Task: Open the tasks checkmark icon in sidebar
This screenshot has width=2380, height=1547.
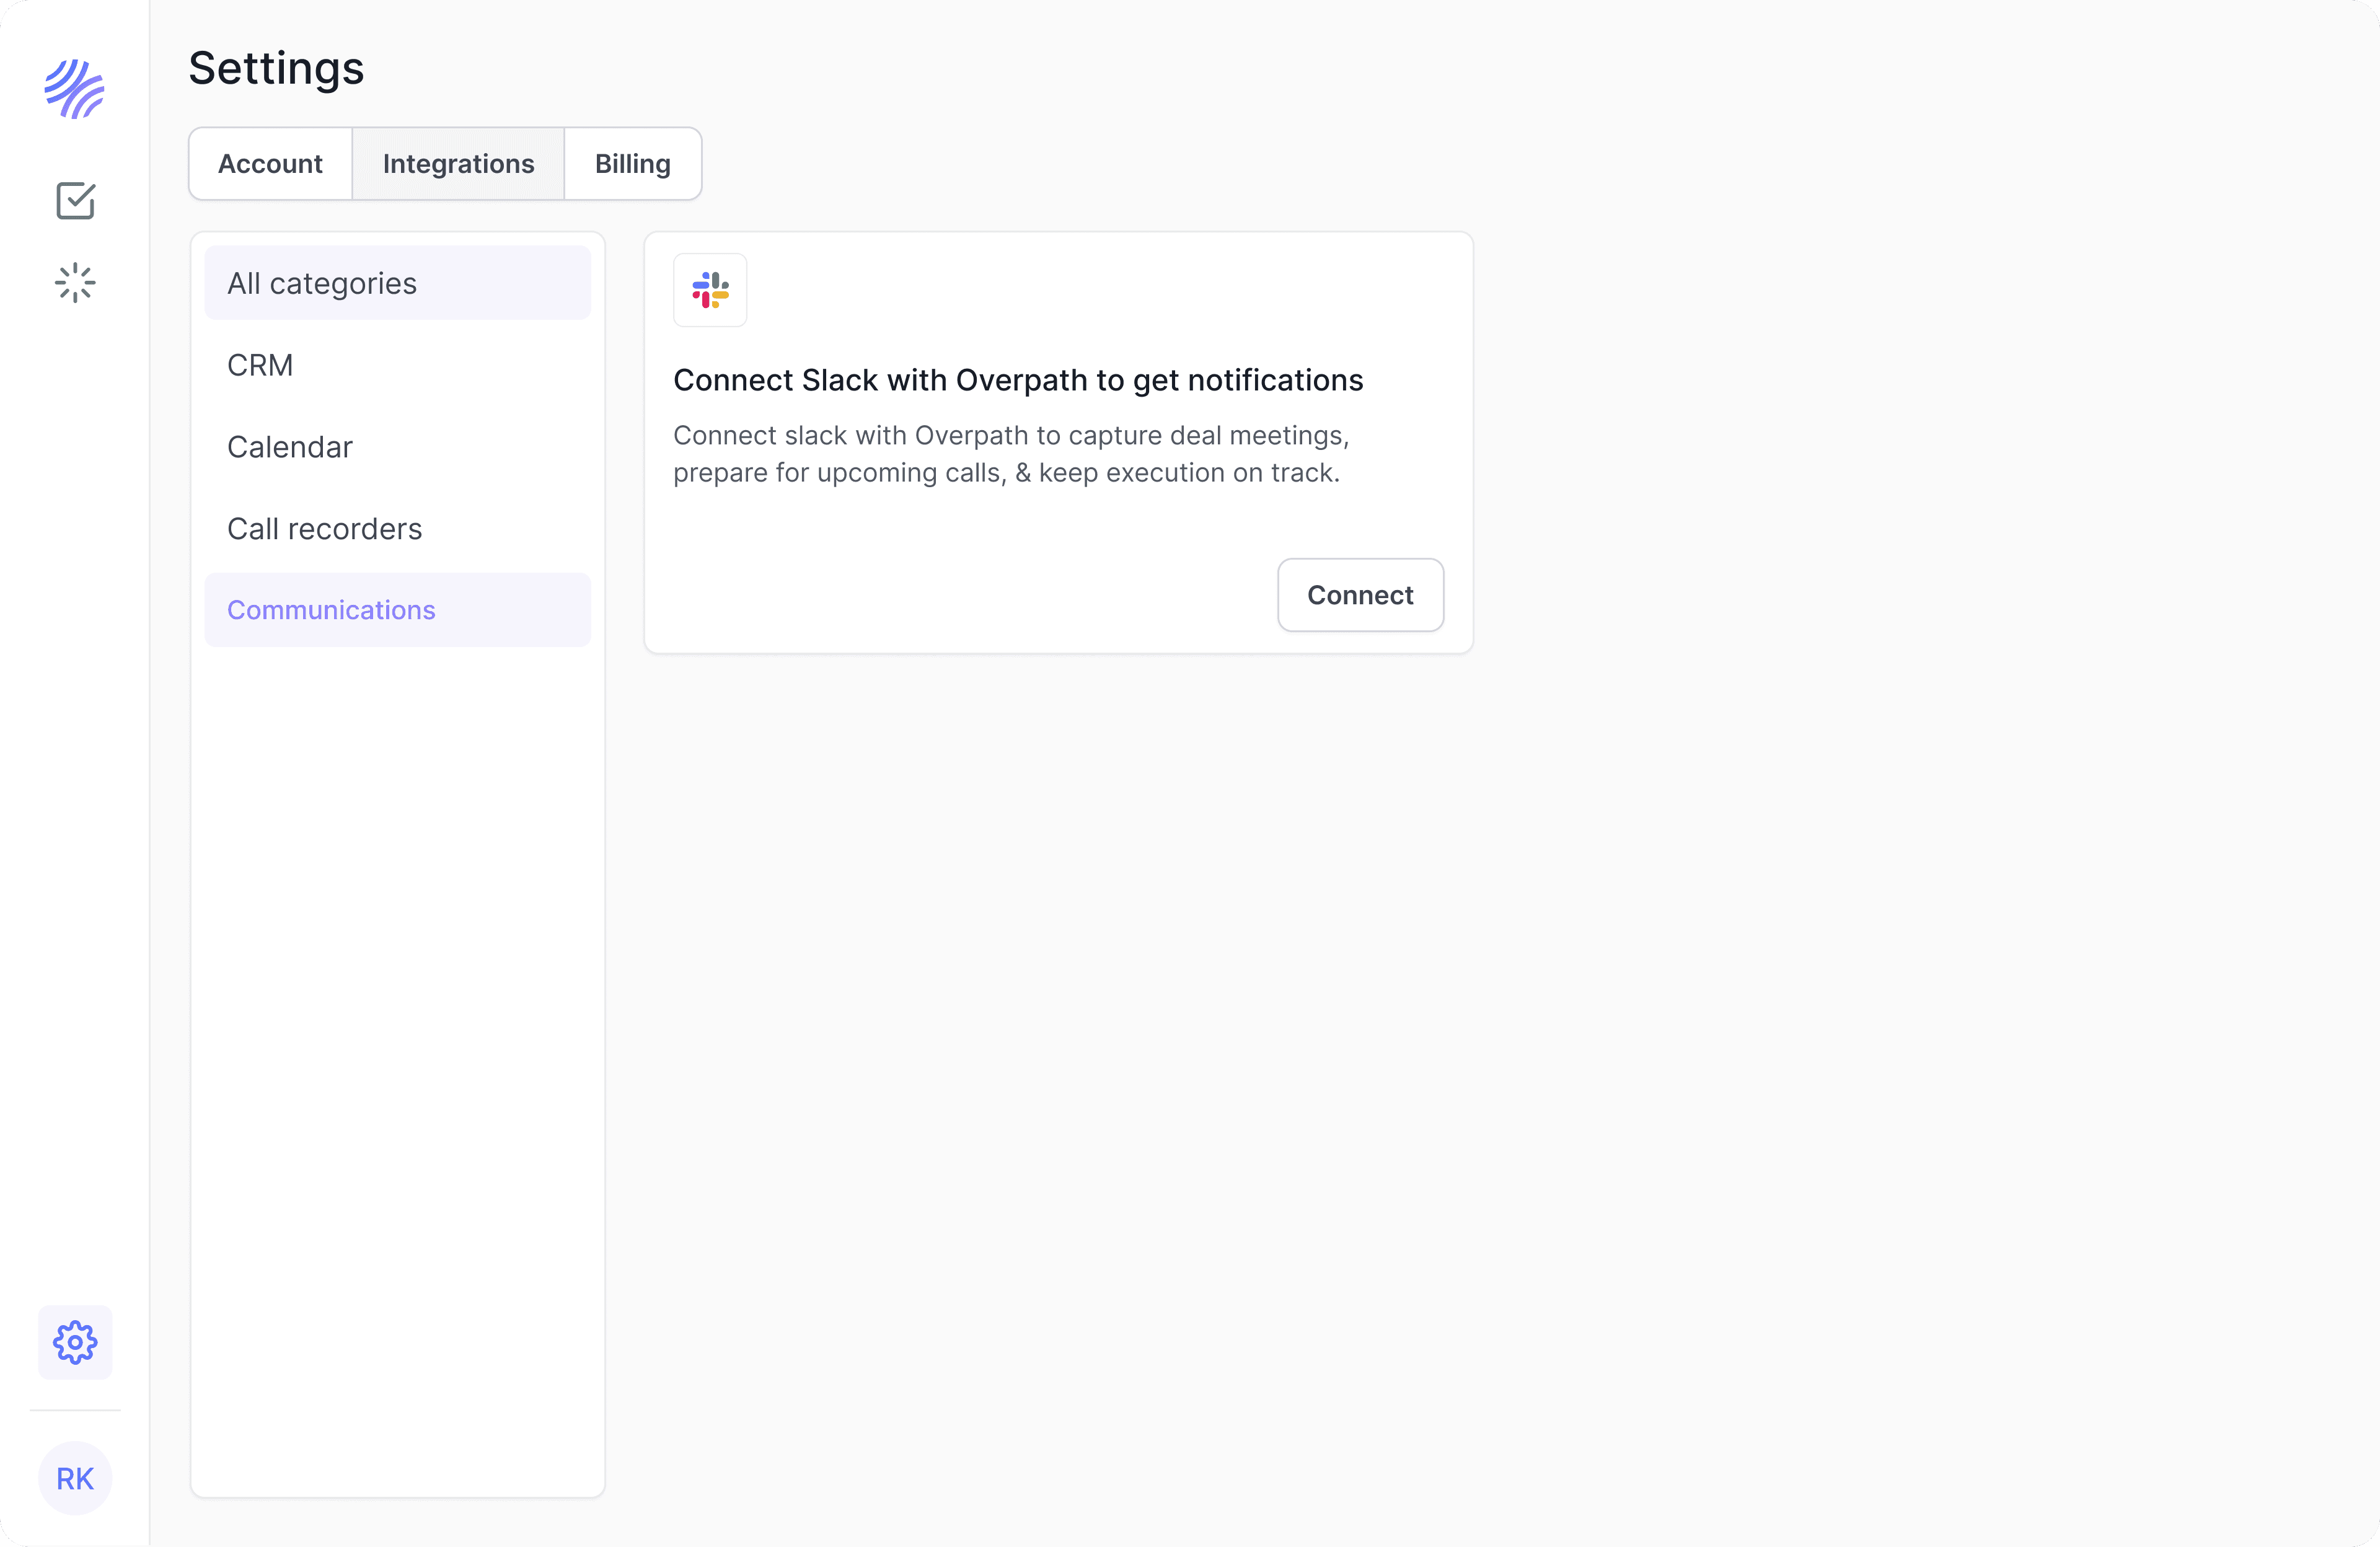Action: pos(75,201)
